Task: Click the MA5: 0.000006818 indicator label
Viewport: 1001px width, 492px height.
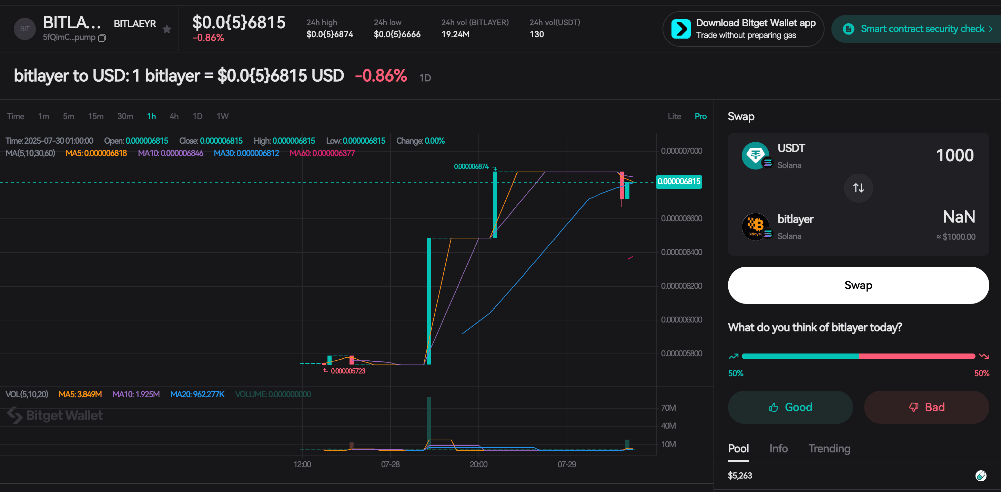Action: click(x=96, y=153)
